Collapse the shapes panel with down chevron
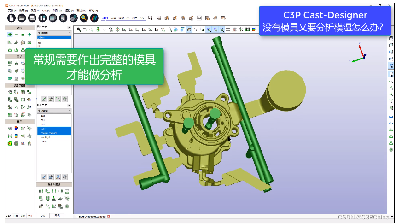 point(69,105)
